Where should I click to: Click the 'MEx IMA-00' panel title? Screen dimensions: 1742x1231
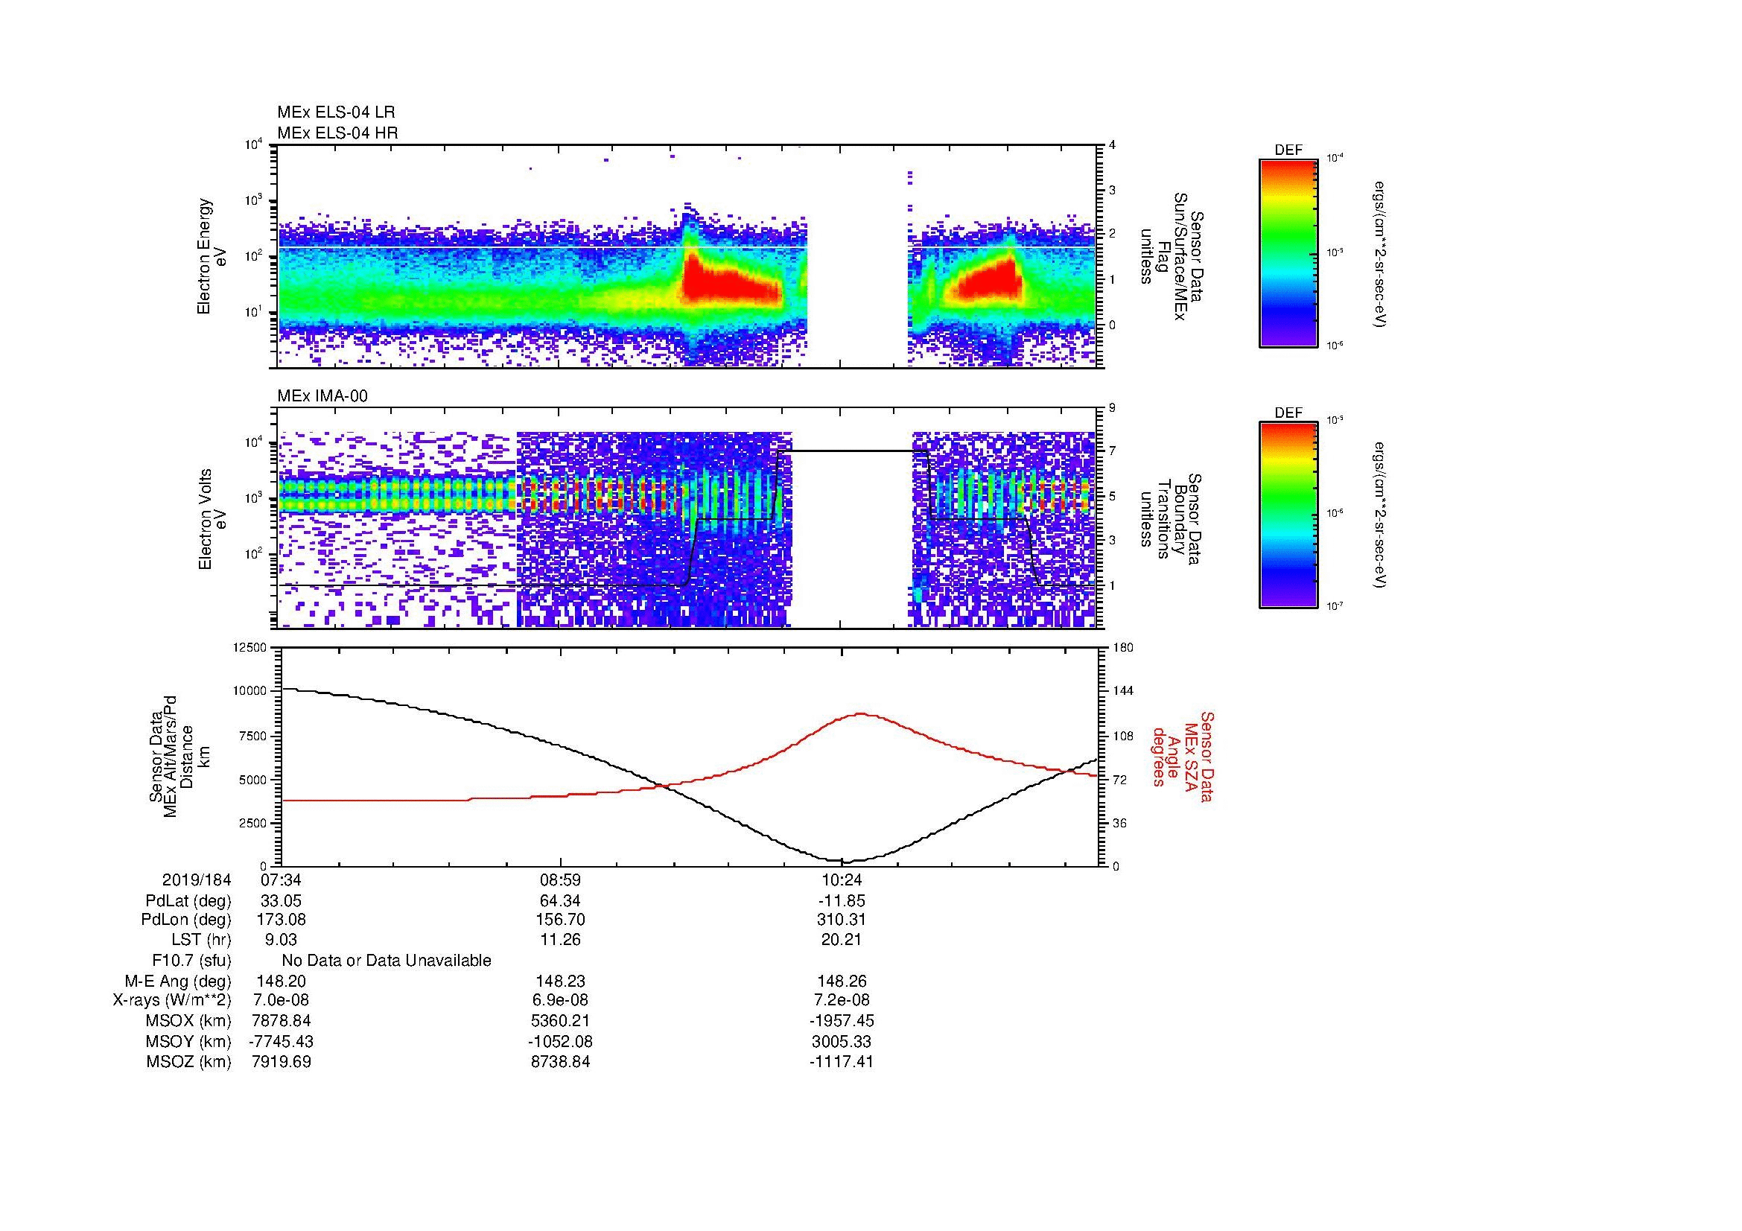point(322,396)
